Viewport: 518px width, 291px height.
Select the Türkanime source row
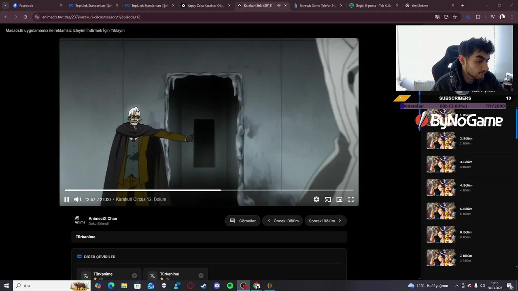(209, 237)
